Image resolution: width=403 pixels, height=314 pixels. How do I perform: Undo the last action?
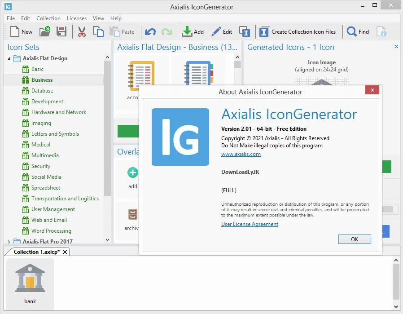[x=150, y=31]
